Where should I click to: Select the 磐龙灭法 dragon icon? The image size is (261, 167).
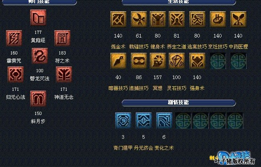(x=39, y=56)
